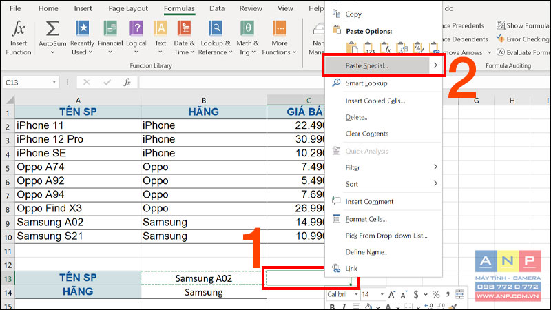Open the Text functions menu
The height and width of the screenshot is (310, 551).
click(160, 38)
